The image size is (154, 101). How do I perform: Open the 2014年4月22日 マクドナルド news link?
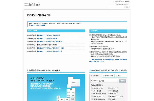(x=50, y=42)
